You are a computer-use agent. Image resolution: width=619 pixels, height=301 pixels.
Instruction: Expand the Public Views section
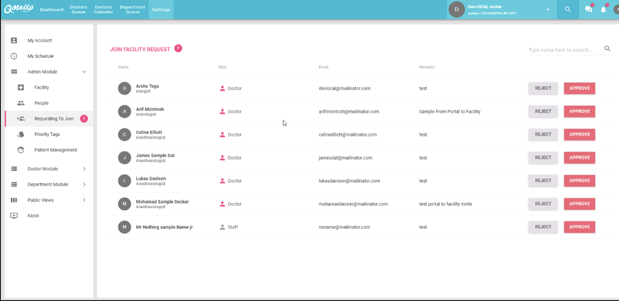tap(84, 200)
